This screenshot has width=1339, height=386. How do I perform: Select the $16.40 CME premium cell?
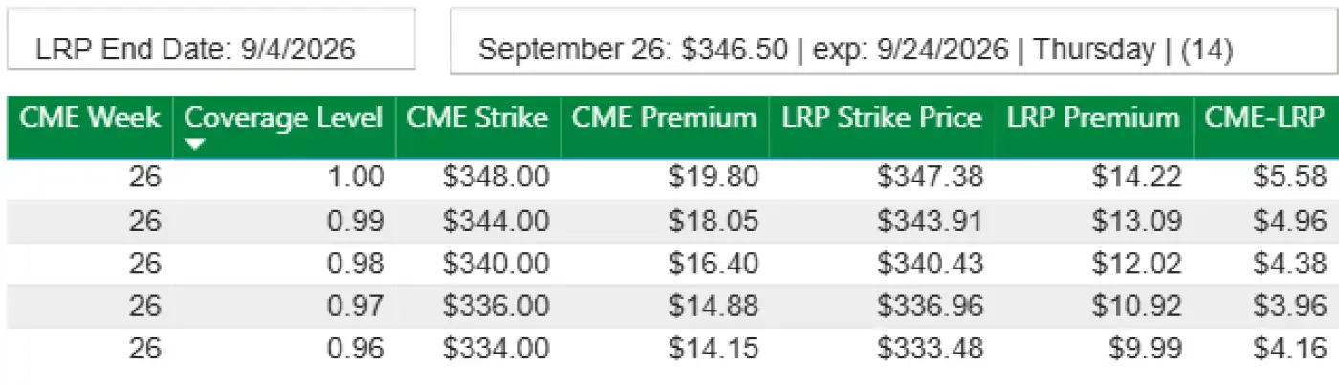click(713, 264)
